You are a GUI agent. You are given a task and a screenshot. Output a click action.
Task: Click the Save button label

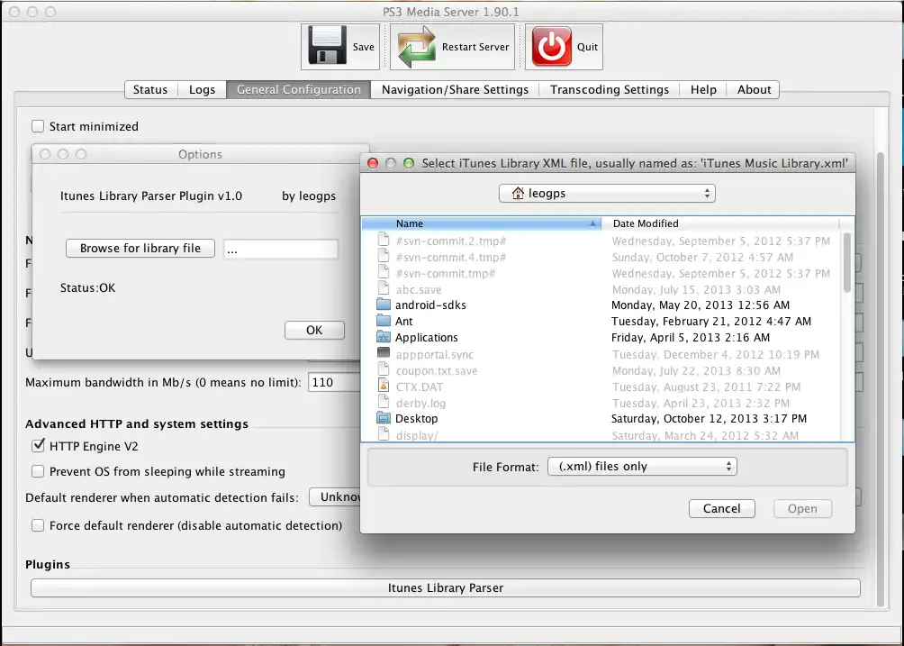(363, 47)
